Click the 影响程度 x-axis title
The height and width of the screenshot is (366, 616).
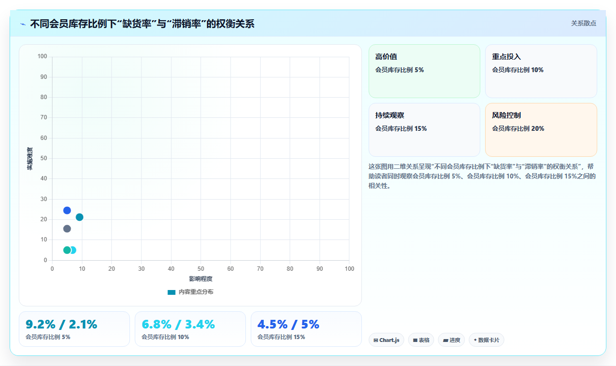(x=201, y=278)
